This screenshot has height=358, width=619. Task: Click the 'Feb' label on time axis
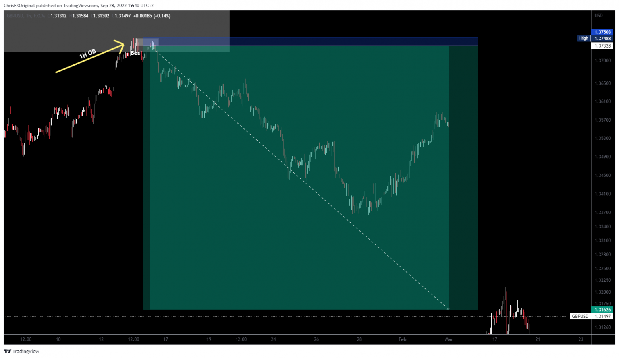click(x=402, y=339)
